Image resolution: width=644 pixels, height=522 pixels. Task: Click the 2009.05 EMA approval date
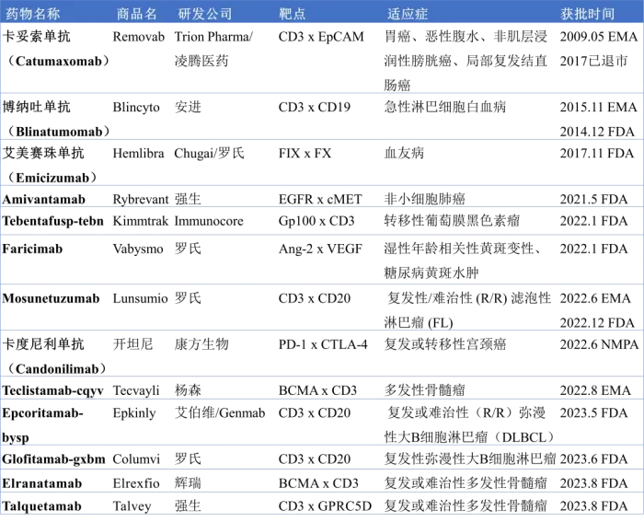(598, 37)
